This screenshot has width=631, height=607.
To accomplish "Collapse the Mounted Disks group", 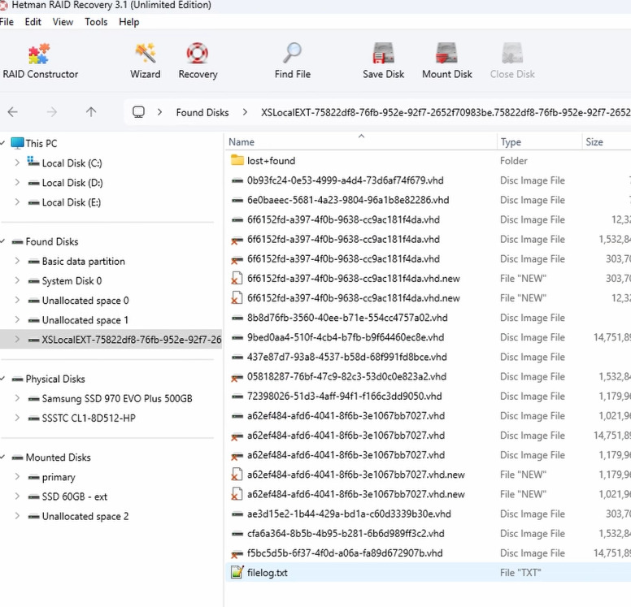I will pyautogui.click(x=2, y=457).
